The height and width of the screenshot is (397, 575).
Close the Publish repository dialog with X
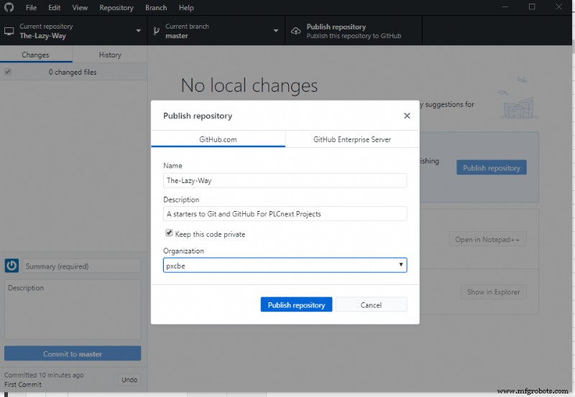pos(407,116)
